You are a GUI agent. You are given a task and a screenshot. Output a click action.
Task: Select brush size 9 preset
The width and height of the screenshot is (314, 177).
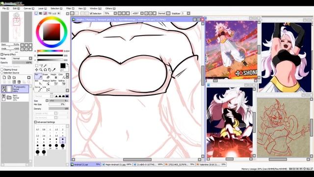point(63,140)
